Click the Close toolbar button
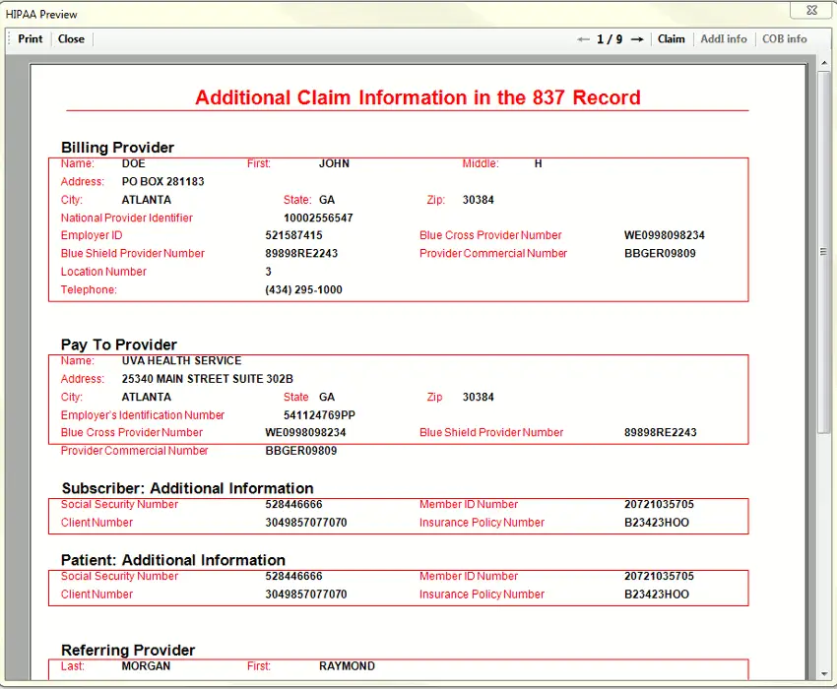 tap(71, 39)
